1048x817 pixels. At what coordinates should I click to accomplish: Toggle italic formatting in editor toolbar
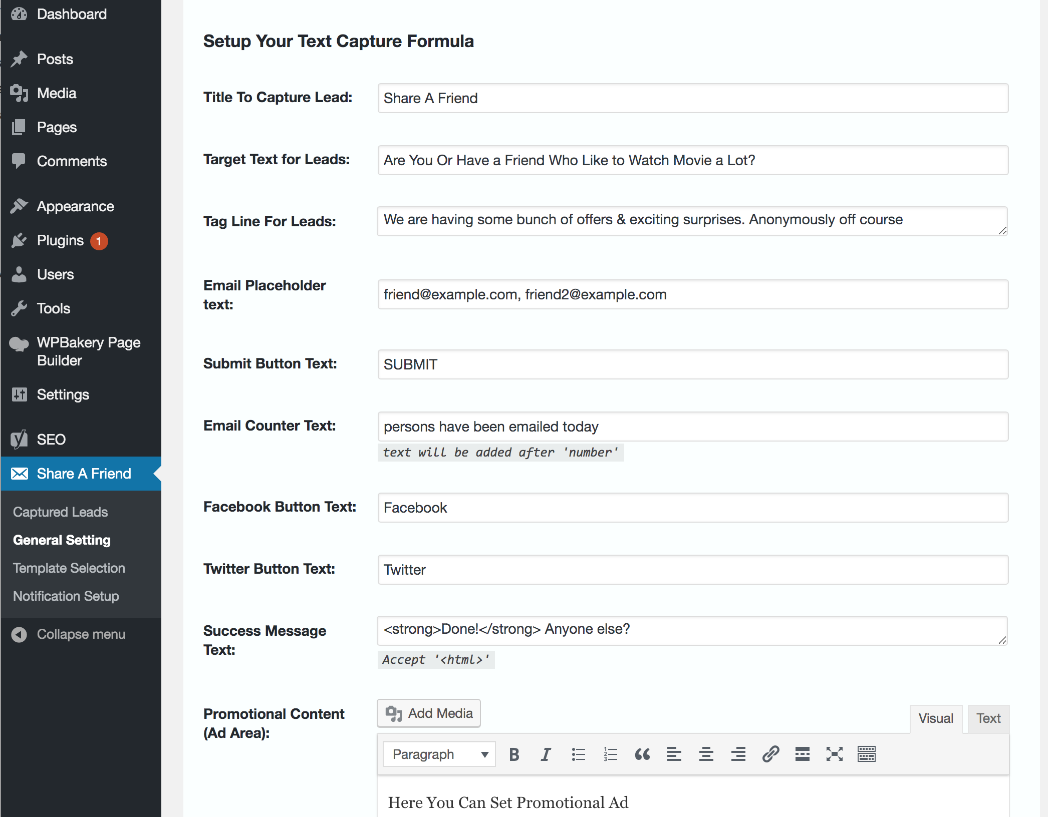pos(546,754)
